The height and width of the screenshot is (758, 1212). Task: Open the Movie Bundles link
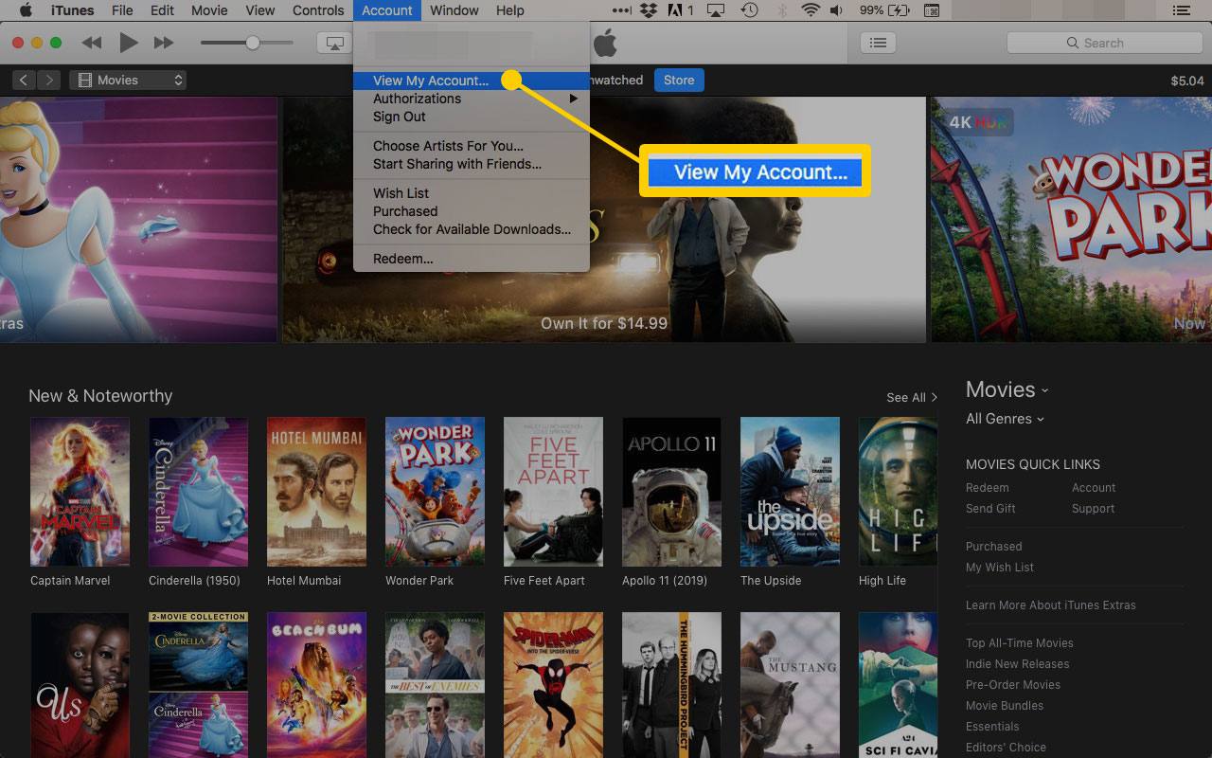1005,706
